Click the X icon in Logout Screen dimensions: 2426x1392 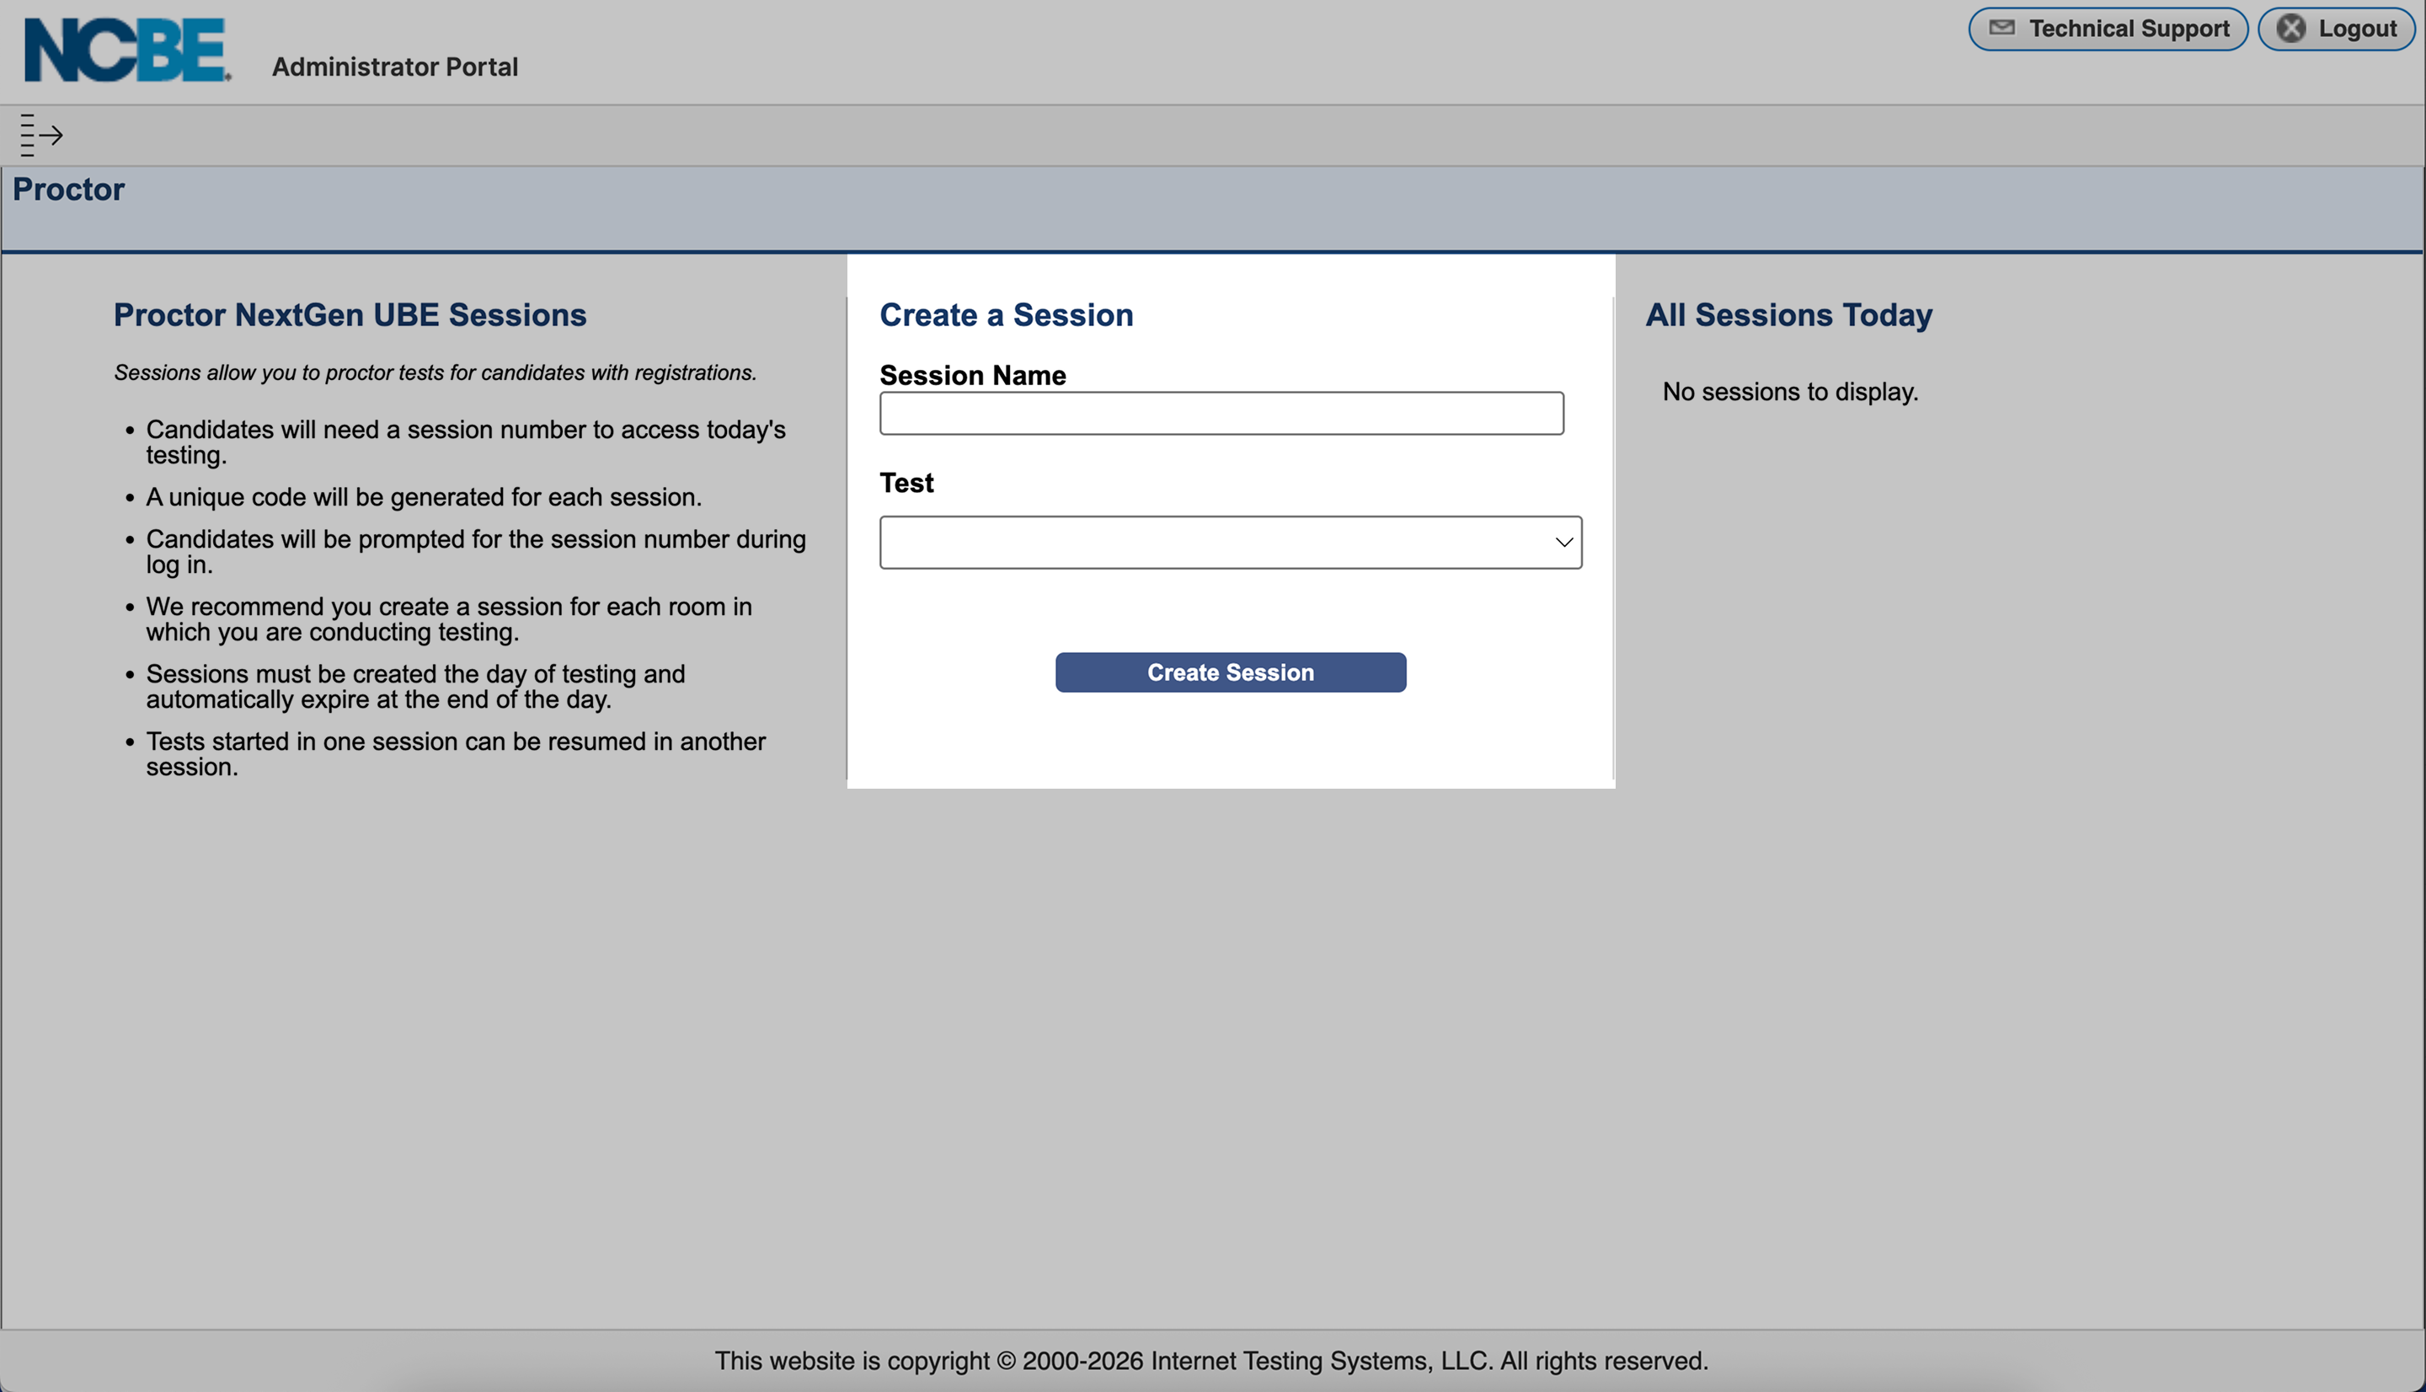pos(2290,28)
